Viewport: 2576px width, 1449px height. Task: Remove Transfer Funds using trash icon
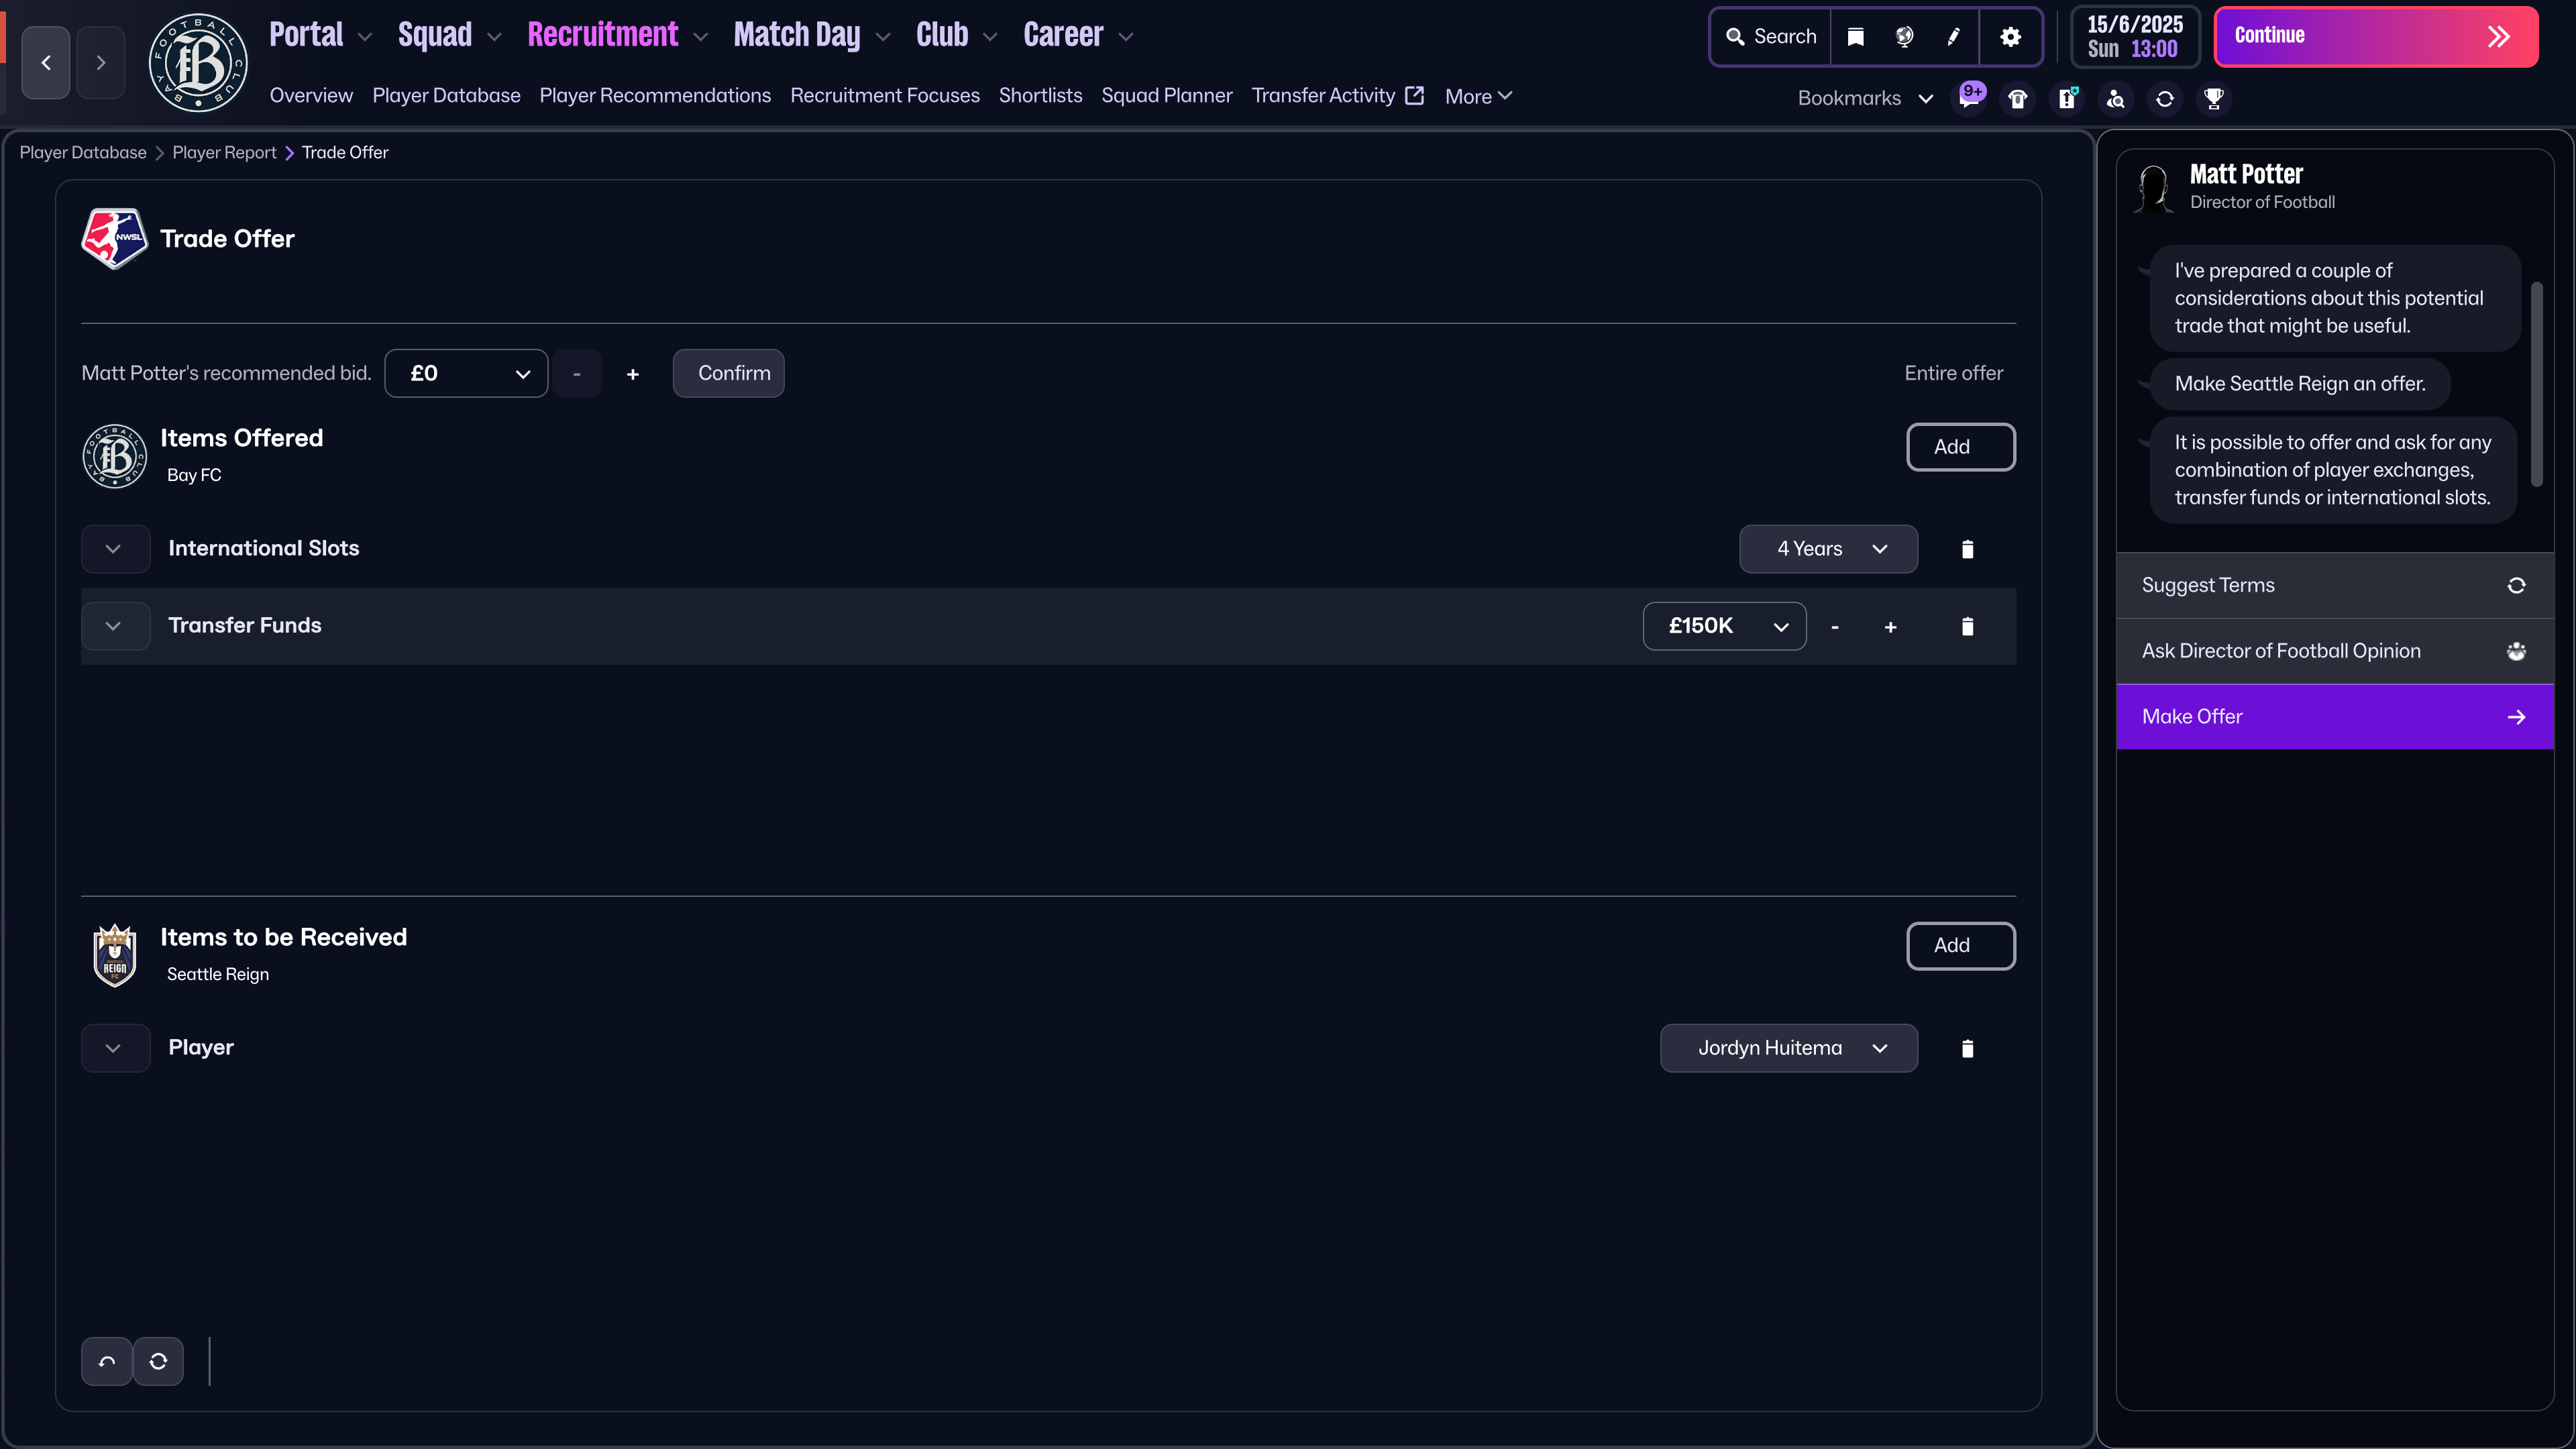[1967, 626]
